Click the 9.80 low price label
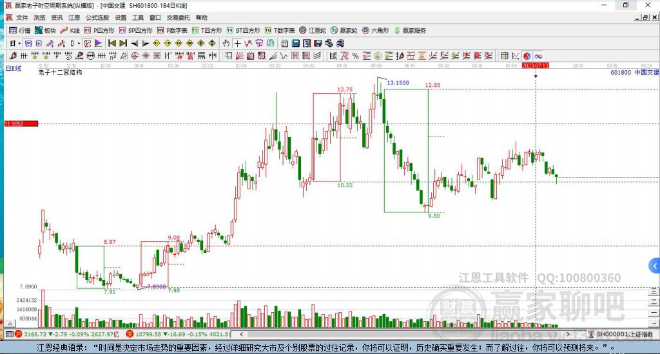660x354 pixels. (x=434, y=216)
